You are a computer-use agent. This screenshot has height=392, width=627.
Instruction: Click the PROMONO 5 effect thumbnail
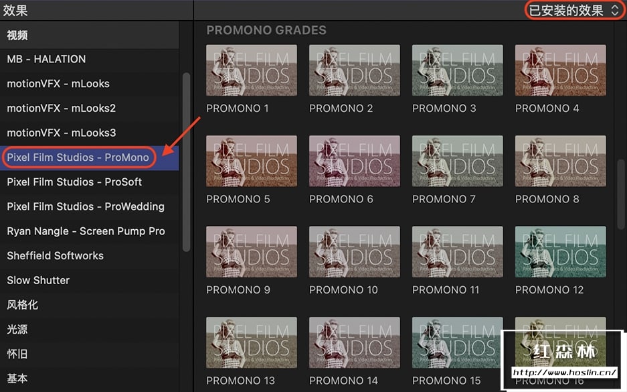tap(252, 161)
